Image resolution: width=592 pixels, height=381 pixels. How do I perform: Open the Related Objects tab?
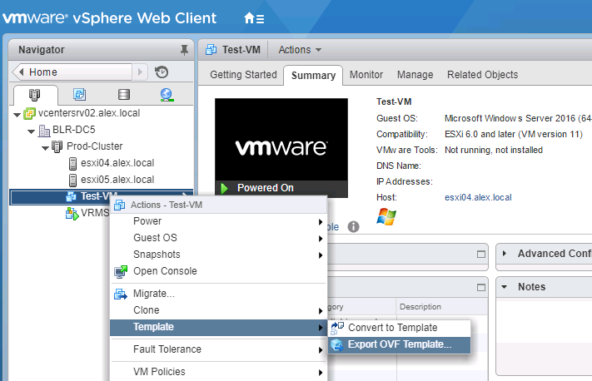(482, 75)
